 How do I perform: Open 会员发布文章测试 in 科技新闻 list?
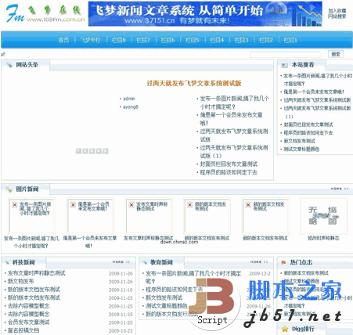pos(28,322)
